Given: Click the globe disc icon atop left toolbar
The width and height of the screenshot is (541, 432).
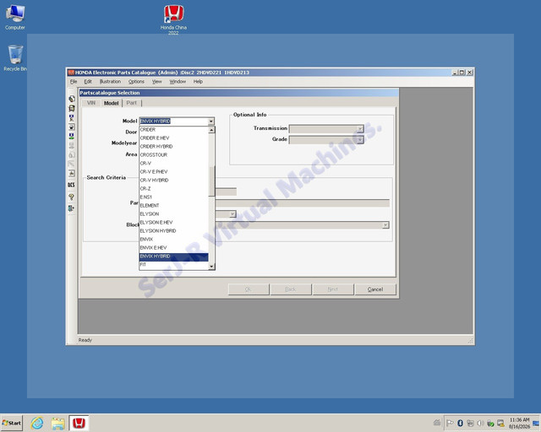Looking at the screenshot, I should (71, 99).
